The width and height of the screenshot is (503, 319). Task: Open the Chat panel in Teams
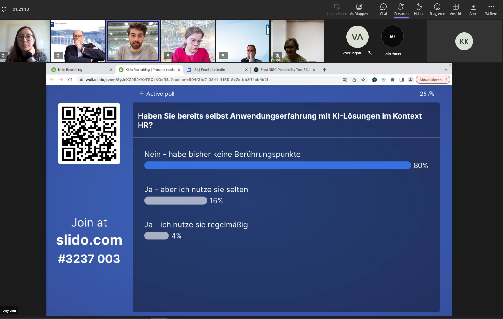tap(384, 9)
